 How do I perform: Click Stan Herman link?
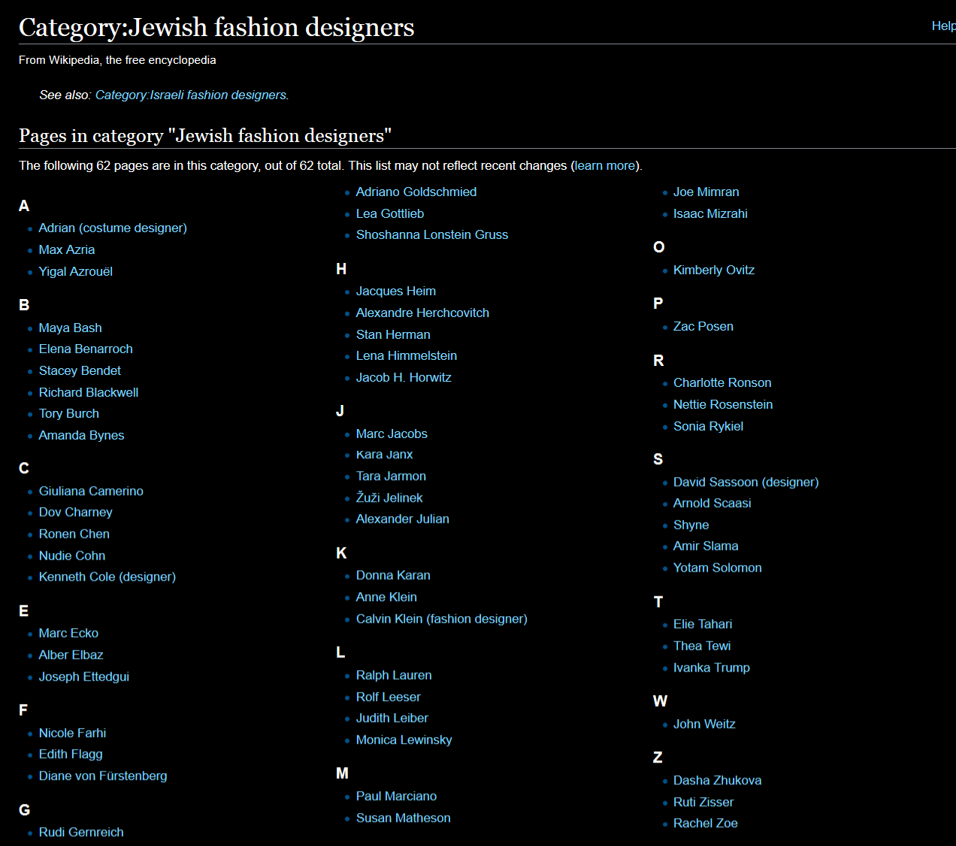pos(393,334)
